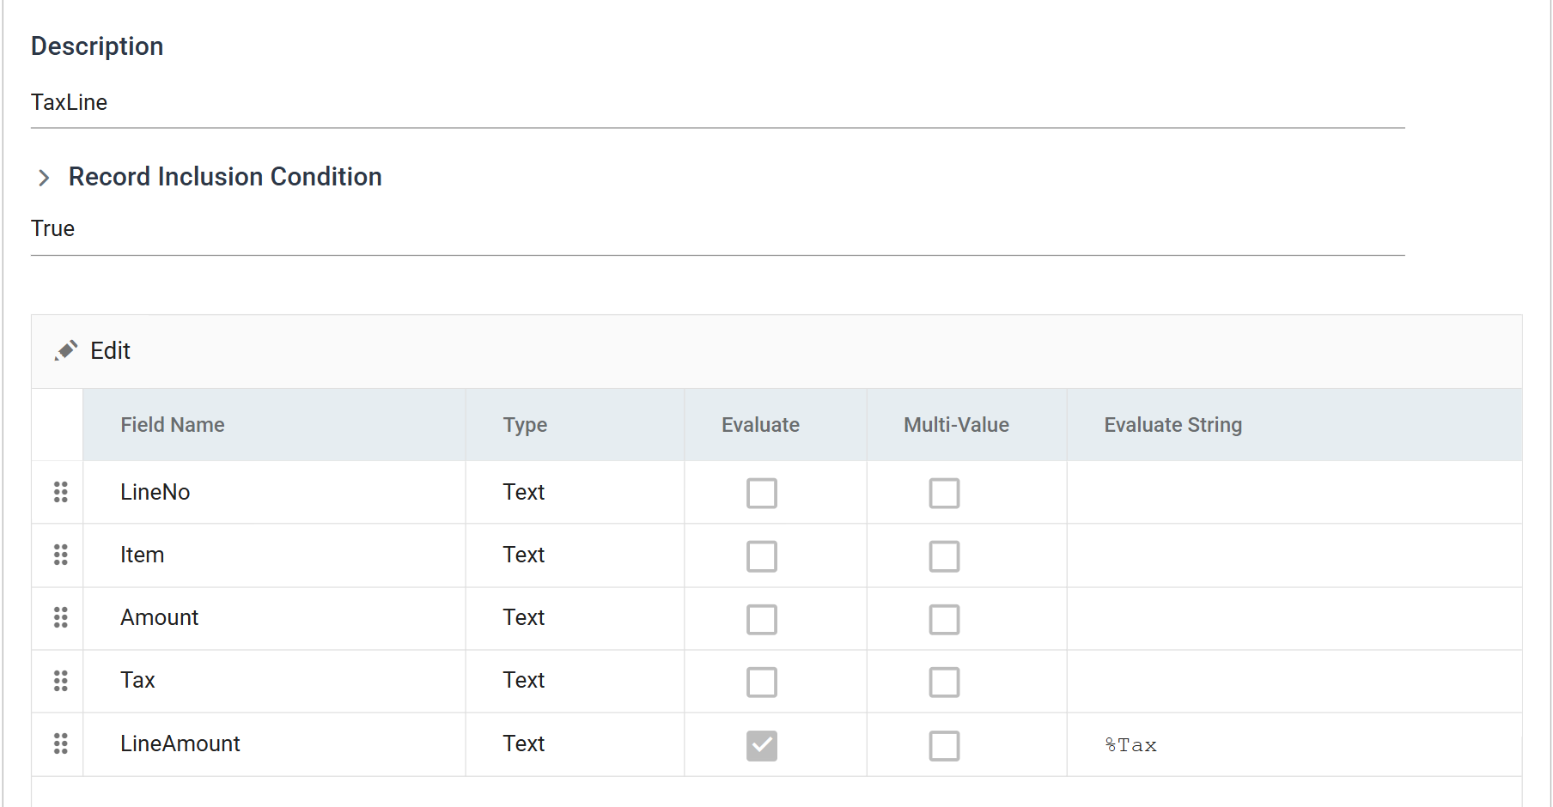Click the Multi-Value column header
The height and width of the screenshot is (807, 1553).
pos(966,425)
